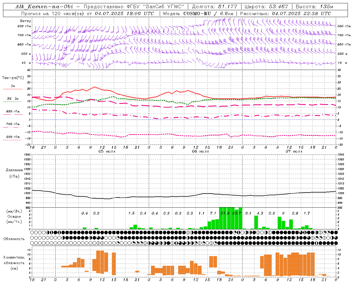Click the Прогноз на 120 часа(ов) text
The width and height of the screenshot is (352, 282).
[x=53, y=13]
